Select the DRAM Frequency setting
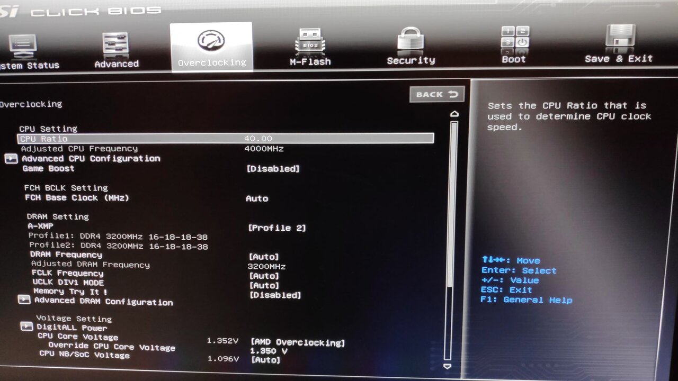Viewport: 678px width, 381px height. coord(66,255)
